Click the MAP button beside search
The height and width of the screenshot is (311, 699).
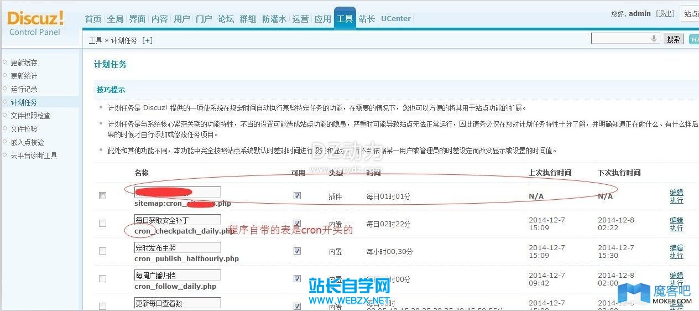click(693, 39)
